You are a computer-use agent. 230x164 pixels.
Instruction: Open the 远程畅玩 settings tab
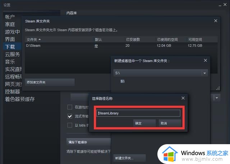click(x=13, y=77)
